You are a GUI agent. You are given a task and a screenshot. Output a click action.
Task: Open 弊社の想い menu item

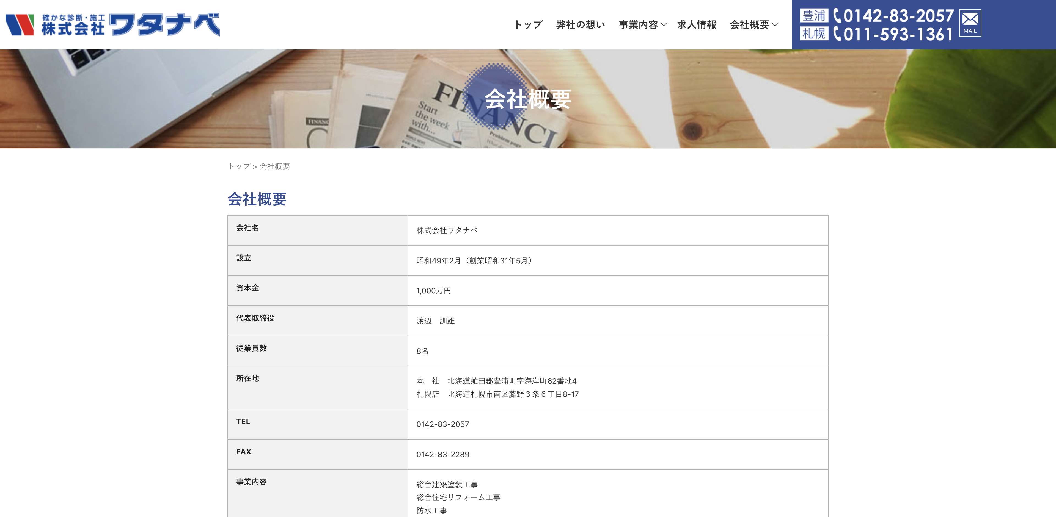tap(581, 24)
